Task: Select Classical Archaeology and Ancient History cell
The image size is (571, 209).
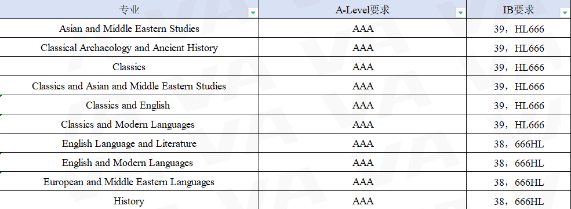Action: (x=129, y=48)
